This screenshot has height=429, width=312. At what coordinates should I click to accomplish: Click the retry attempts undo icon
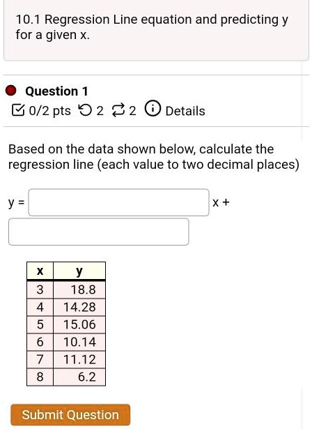(85, 110)
